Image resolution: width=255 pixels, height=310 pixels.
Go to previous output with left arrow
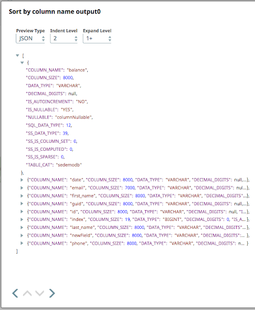[15, 293]
